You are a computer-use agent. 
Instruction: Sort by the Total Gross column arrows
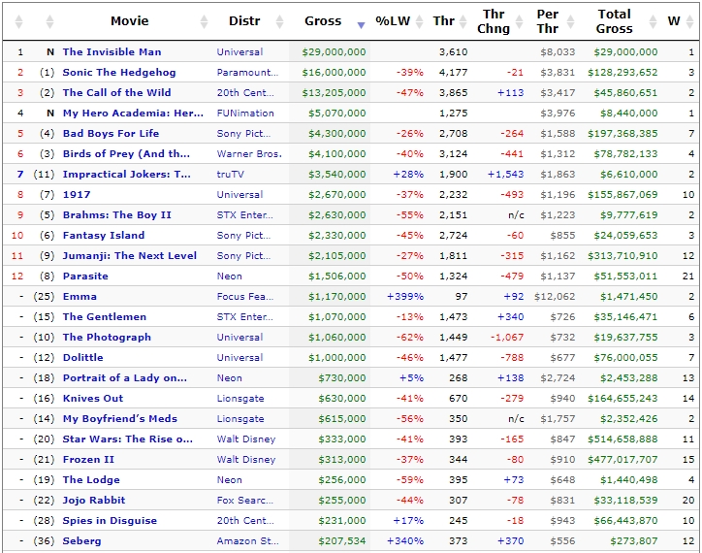[x=654, y=21]
